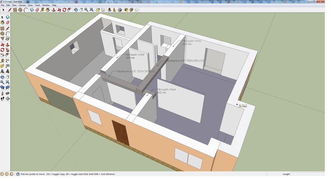Image resolution: width=331 pixels, height=181 pixels.
Task: Open the Camera menu
Action: (x=22, y=5)
